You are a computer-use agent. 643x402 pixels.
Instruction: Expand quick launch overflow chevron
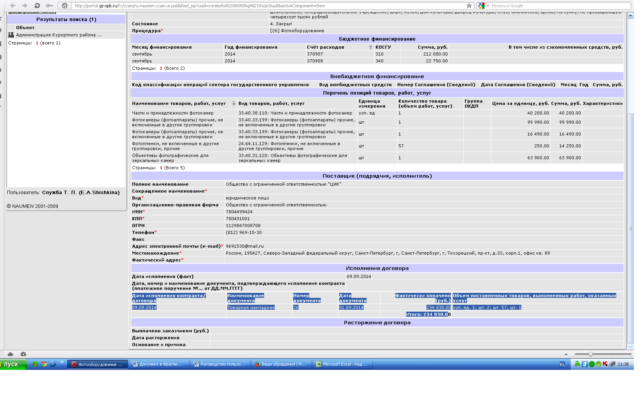pos(62,362)
